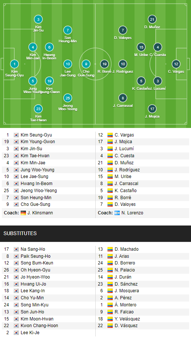Click the SUBSTITUTES section header
Viewport: 191px width, 339px height.
[x=95, y=234]
